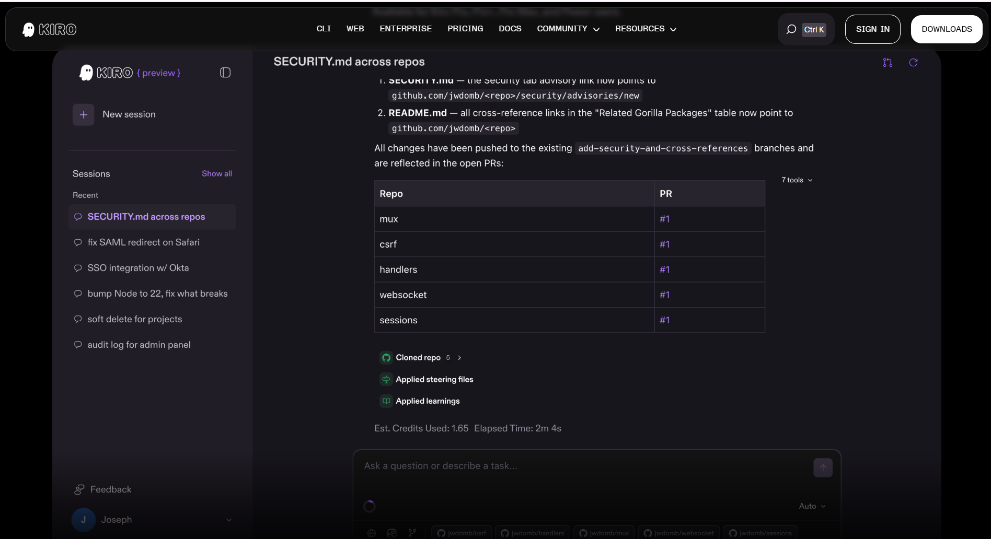This screenshot has width=991, height=539.
Task: Click the DOWNLOADS button
Action: [x=947, y=29]
